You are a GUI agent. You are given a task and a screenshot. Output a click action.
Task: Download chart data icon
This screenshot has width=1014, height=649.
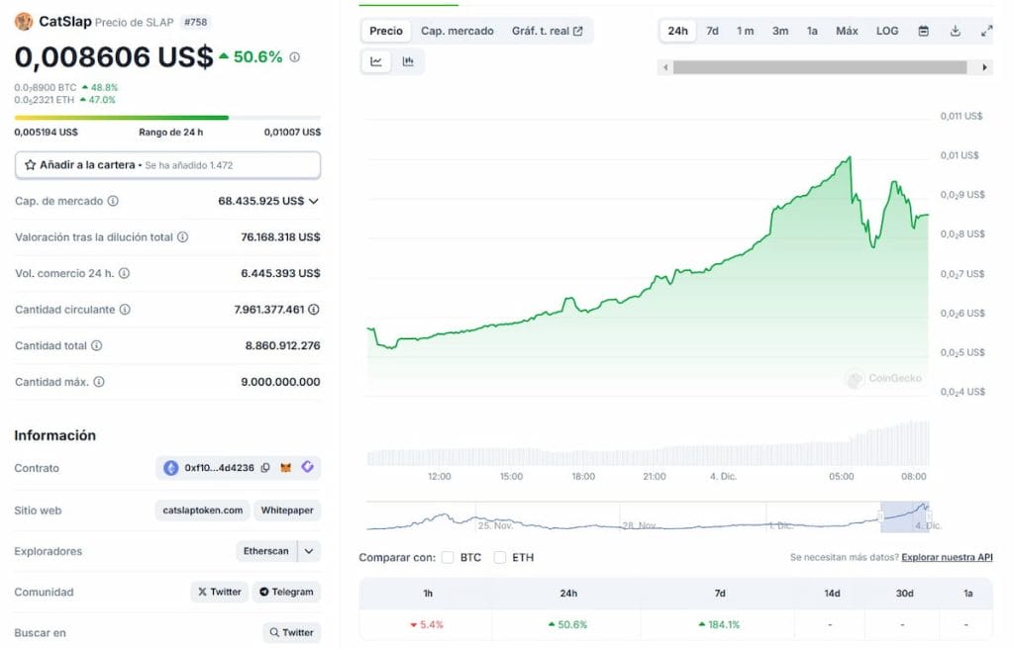click(956, 31)
